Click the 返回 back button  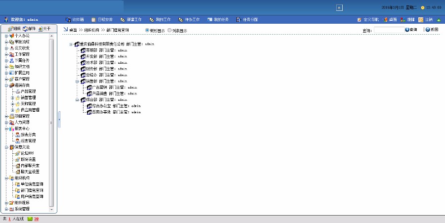pyautogui.click(x=432, y=30)
